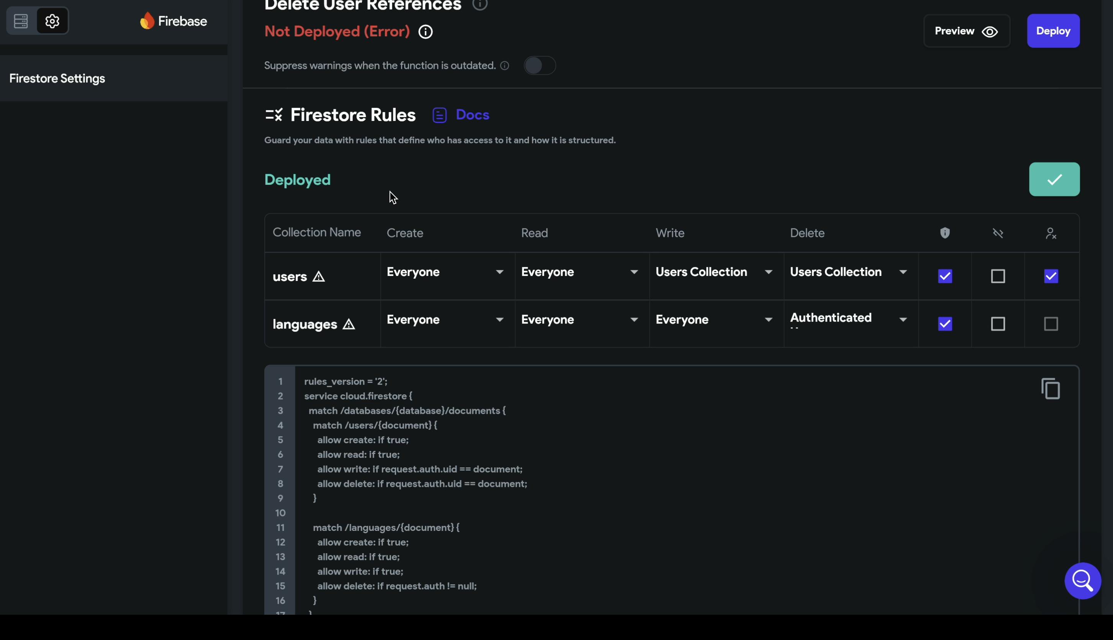Click the purple search chat bubble icon

(1082, 581)
